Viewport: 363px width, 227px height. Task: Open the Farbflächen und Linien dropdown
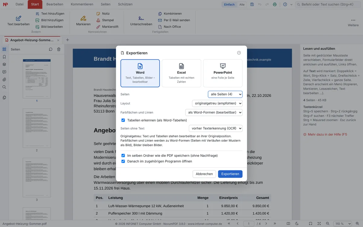[x=214, y=112]
